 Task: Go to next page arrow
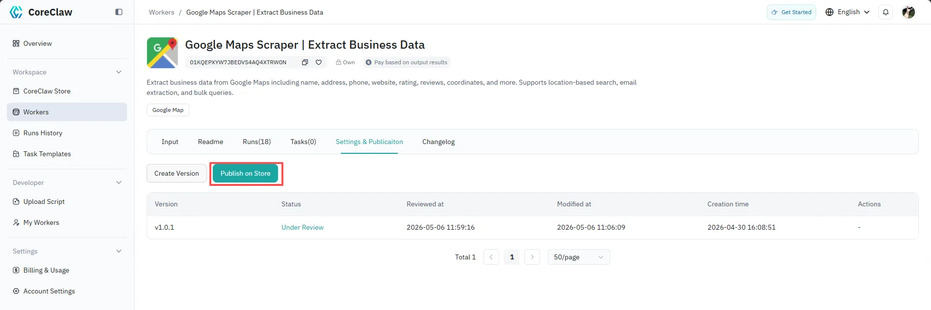(x=532, y=257)
